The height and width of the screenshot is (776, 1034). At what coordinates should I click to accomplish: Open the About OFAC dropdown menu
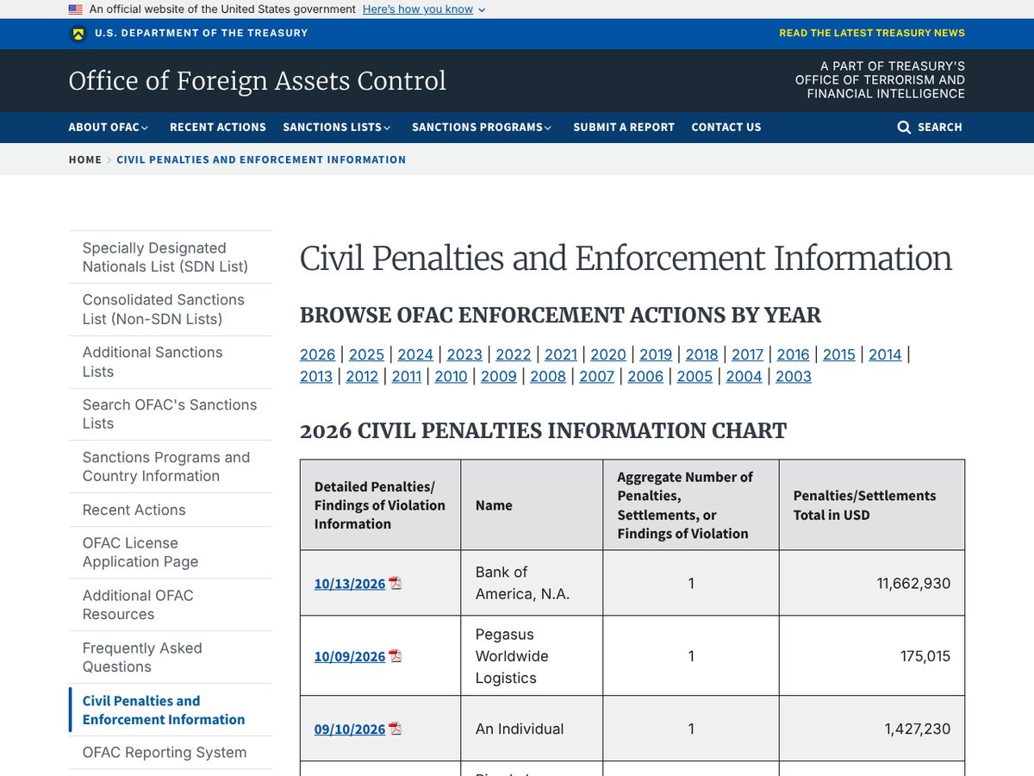pos(109,127)
